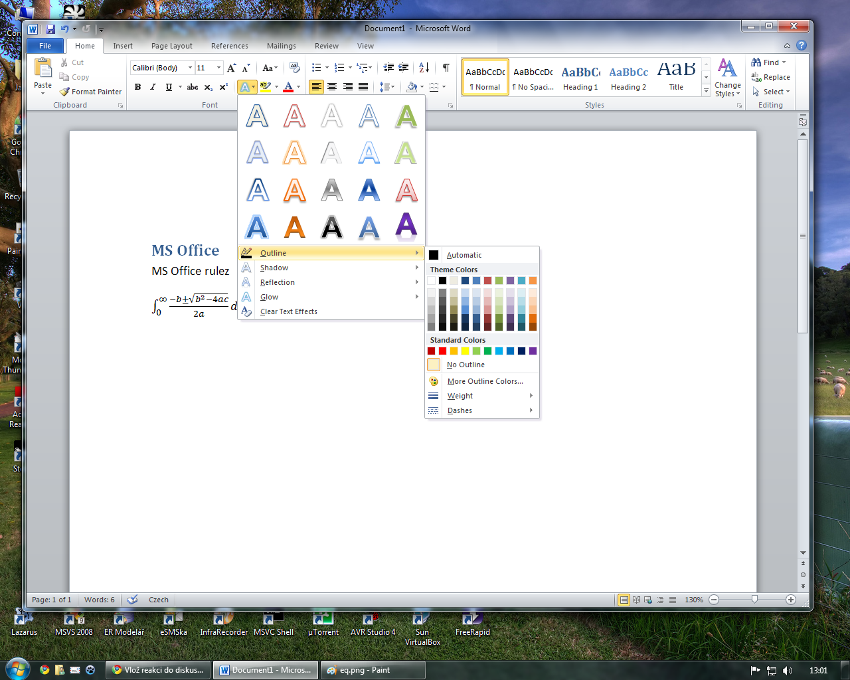This screenshot has width=850, height=680.
Task: Toggle Justify alignment
Action: (x=363, y=87)
